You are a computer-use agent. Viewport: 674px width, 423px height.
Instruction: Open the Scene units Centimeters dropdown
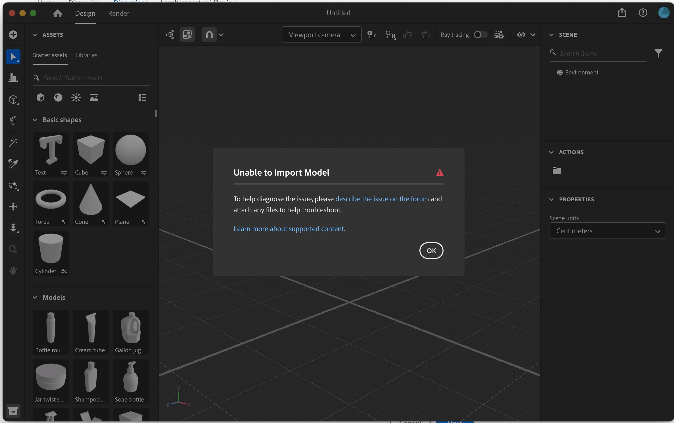pos(607,231)
